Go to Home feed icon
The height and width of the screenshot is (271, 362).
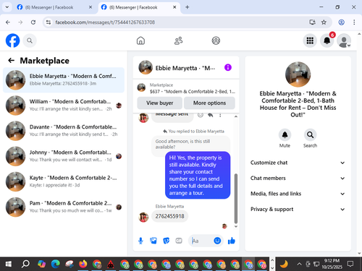tap(140, 40)
